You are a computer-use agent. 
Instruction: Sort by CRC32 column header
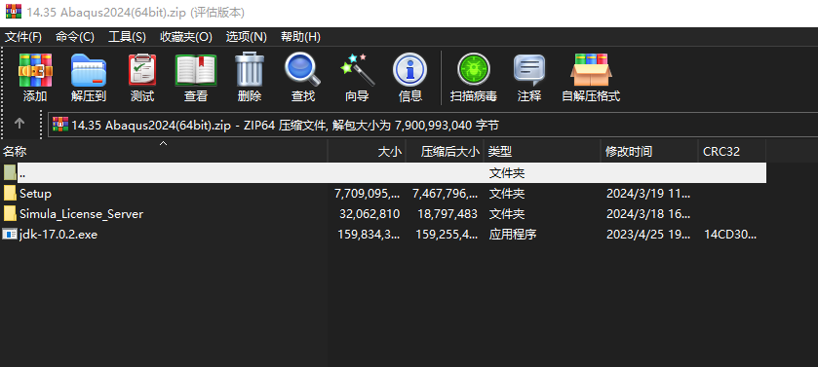pos(732,152)
